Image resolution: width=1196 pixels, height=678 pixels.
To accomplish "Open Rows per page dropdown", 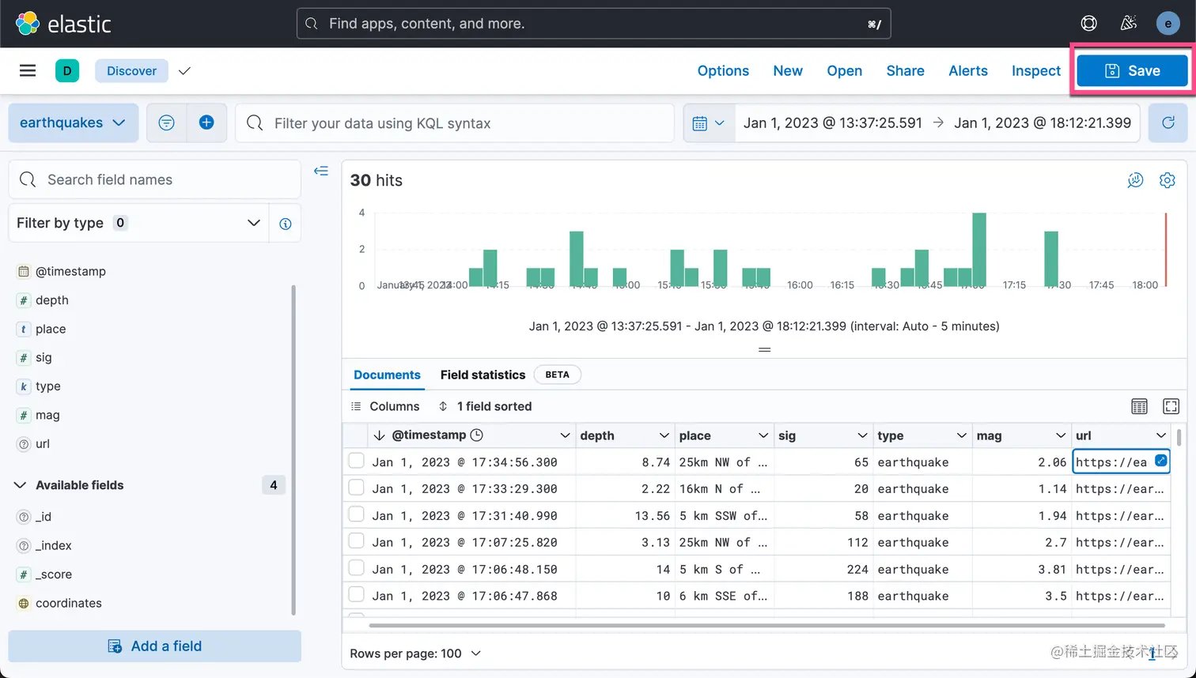I will (x=416, y=654).
